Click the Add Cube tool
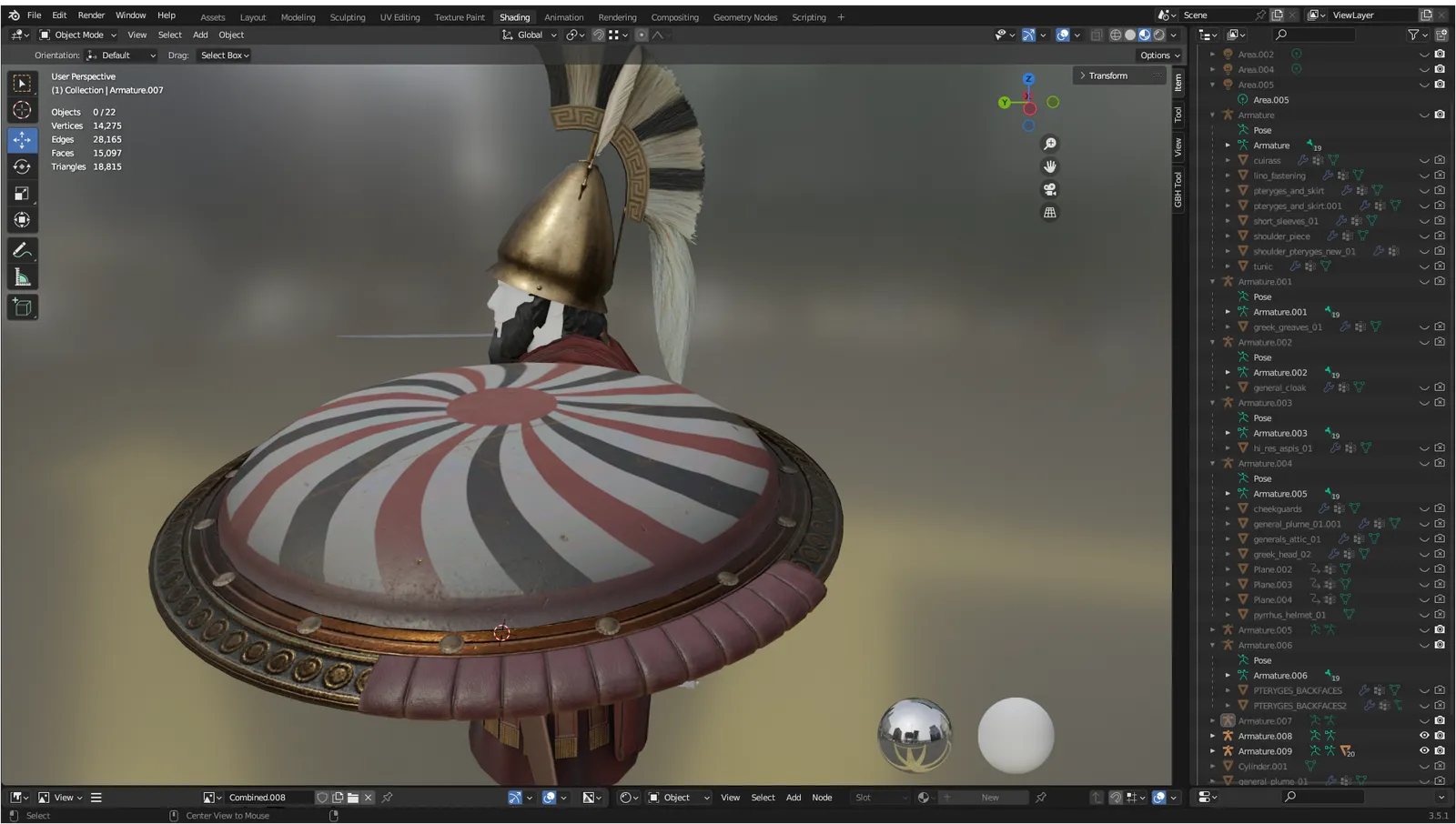Viewport: 1456px width, 824px height. click(x=22, y=307)
